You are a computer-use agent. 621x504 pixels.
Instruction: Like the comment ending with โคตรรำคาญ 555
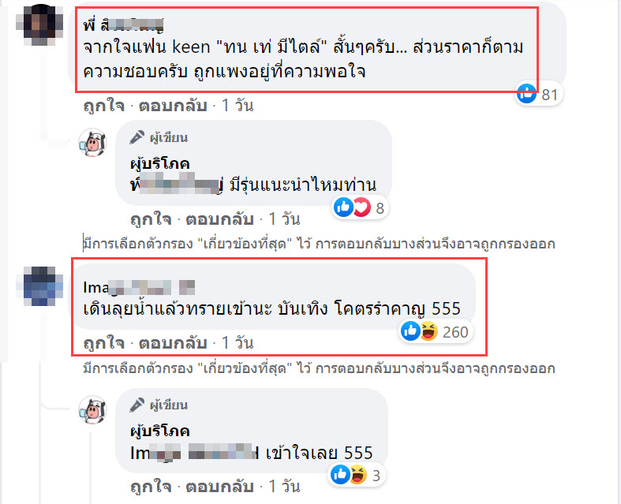[104, 343]
